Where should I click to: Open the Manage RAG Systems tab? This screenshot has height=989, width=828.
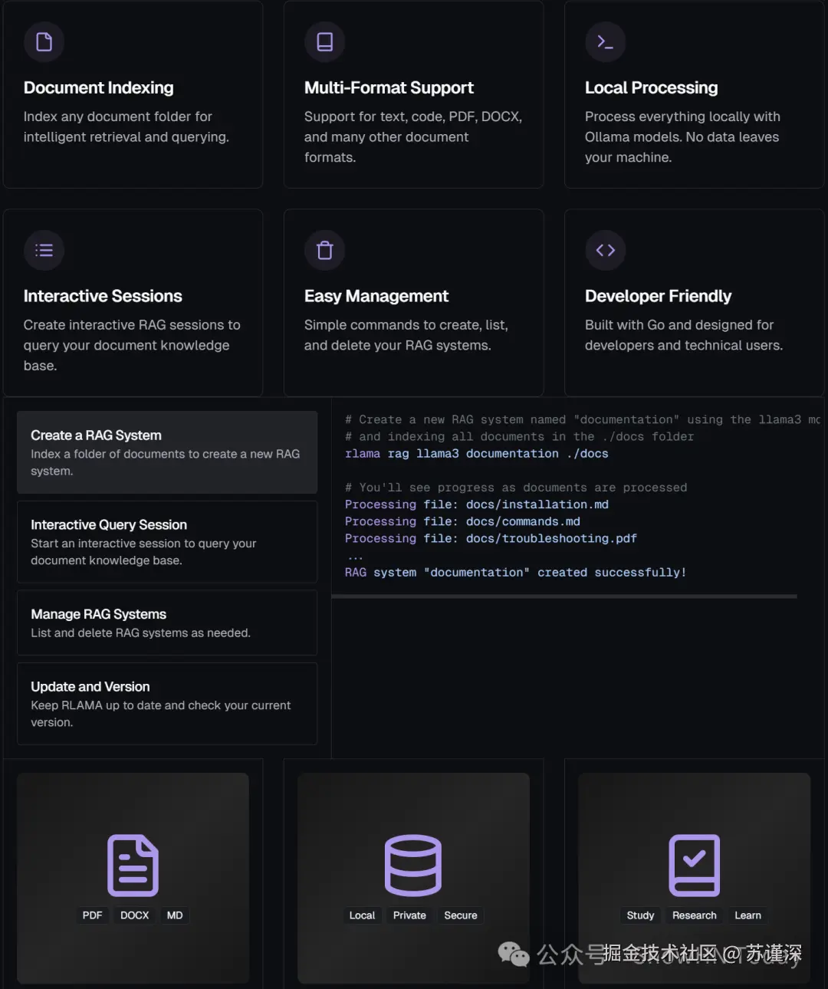(x=167, y=623)
